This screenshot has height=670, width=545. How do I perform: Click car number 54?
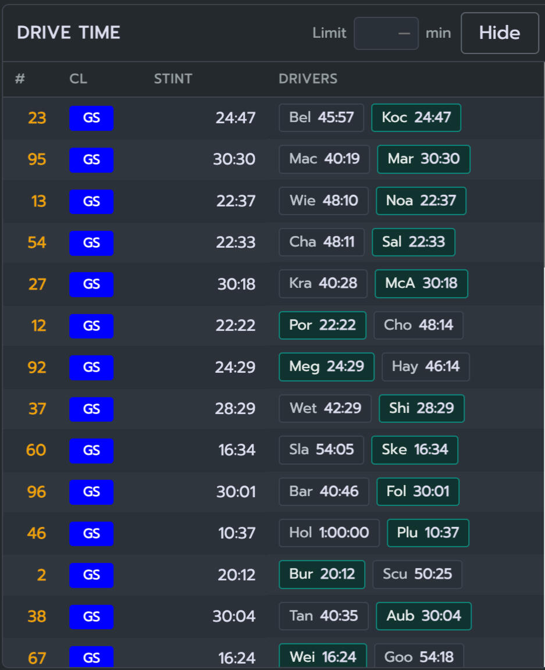[37, 243]
